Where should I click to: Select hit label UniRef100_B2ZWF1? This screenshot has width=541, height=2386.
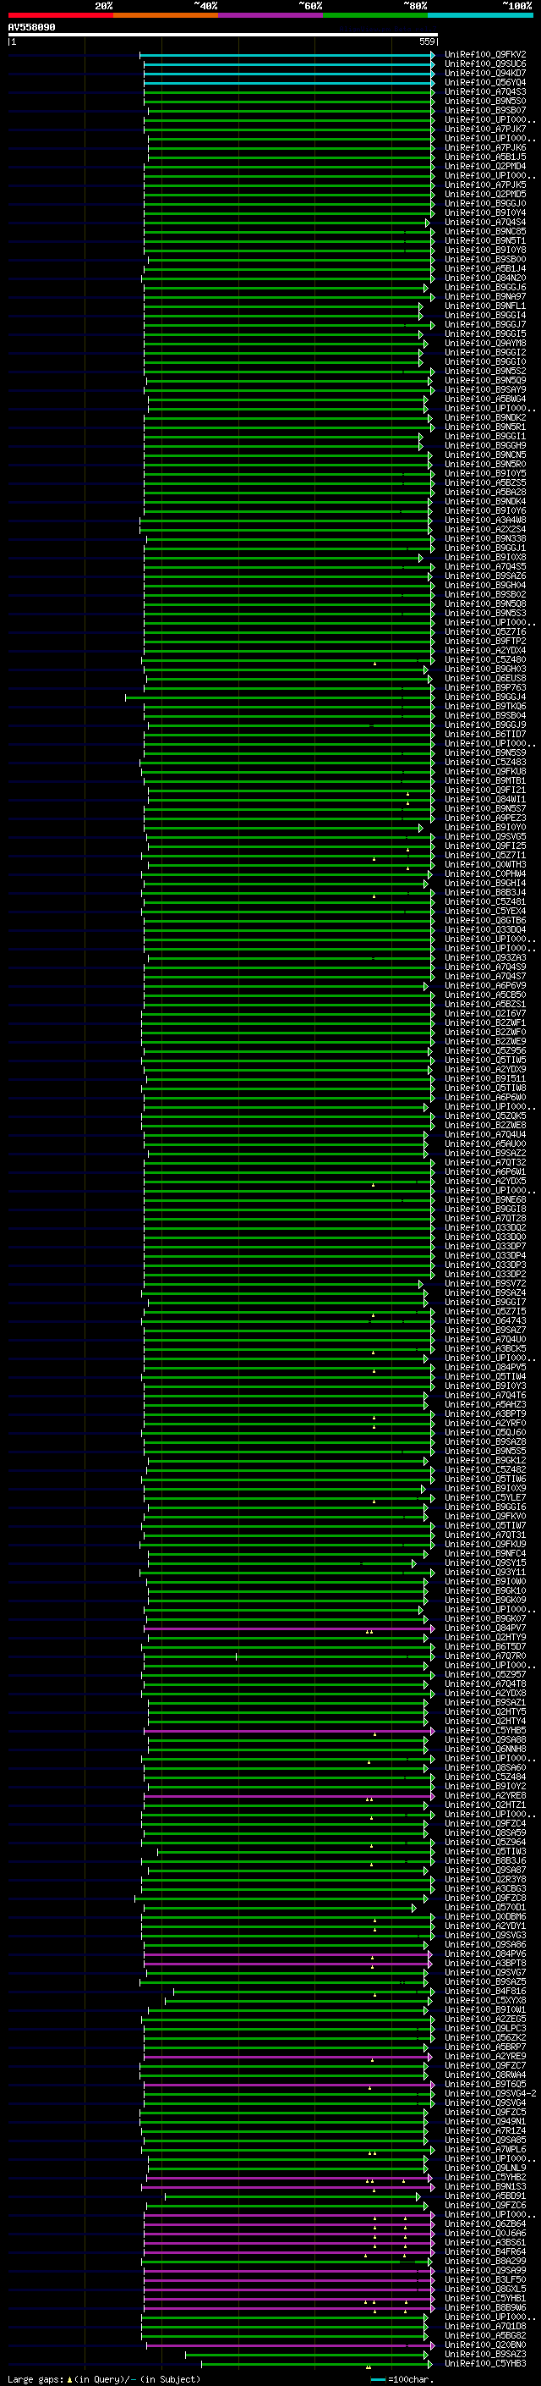pos(485,1022)
